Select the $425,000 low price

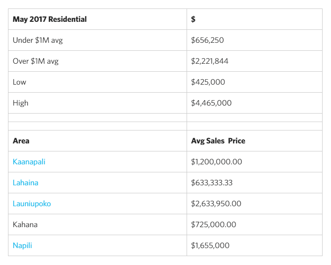pyautogui.click(x=208, y=82)
